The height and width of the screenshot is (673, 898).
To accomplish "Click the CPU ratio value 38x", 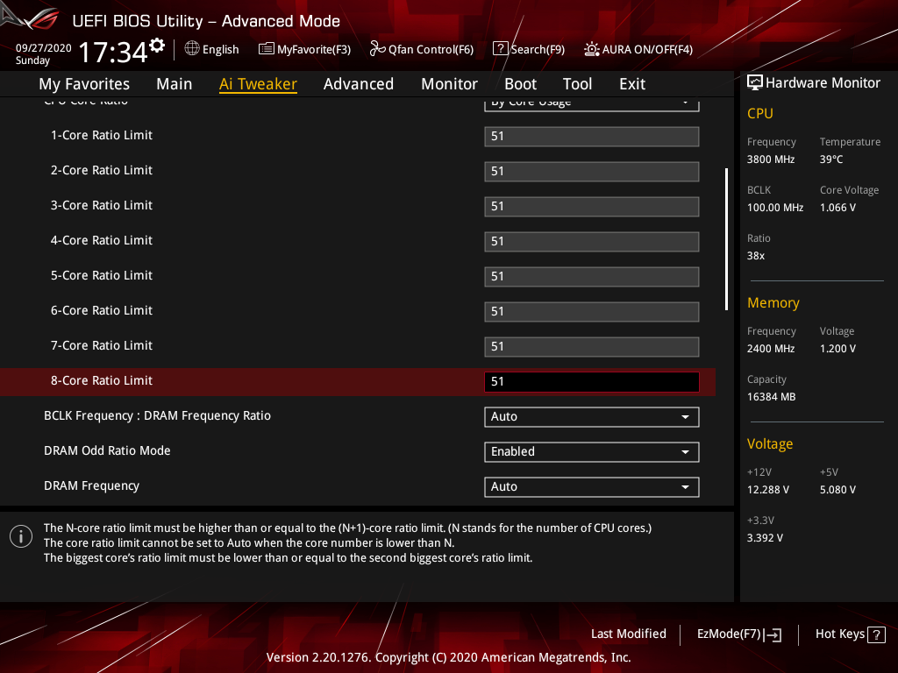I will tap(755, 255).
